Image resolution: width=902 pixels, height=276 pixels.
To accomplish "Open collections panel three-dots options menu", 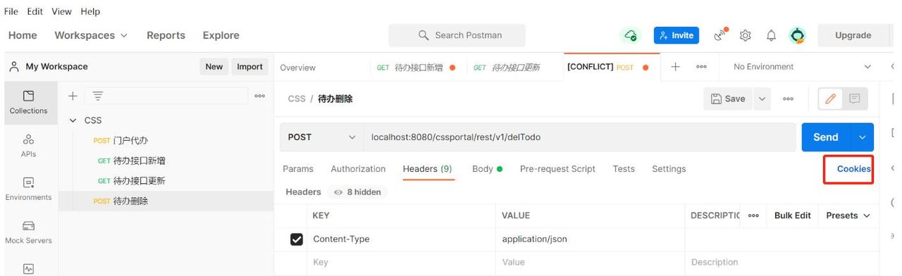I will pos(260,96).
